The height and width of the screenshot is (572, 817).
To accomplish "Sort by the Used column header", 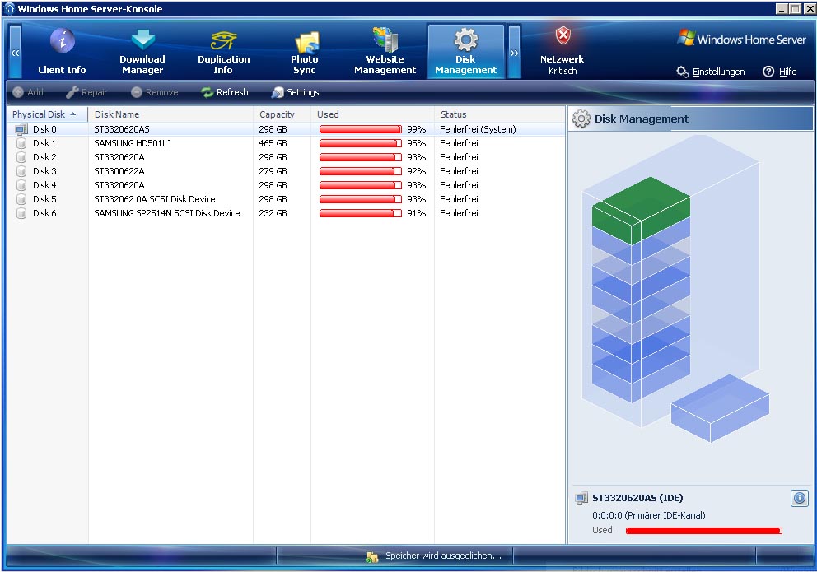I will pyautogui.click(x=372, y=114).
